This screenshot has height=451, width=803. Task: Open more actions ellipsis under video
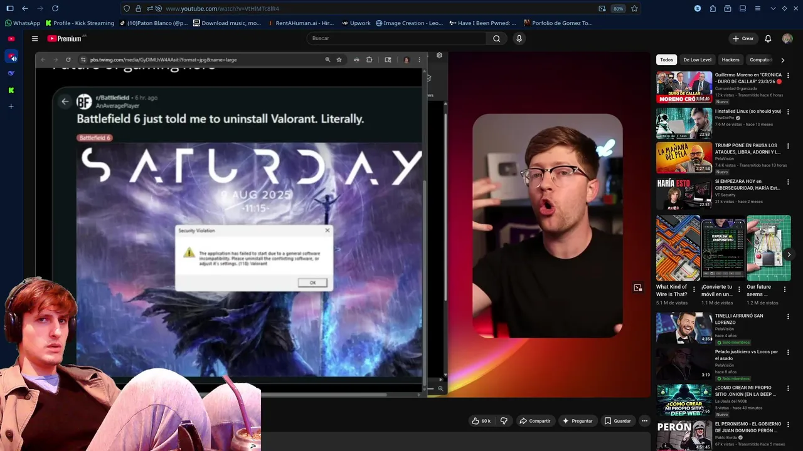644,421
